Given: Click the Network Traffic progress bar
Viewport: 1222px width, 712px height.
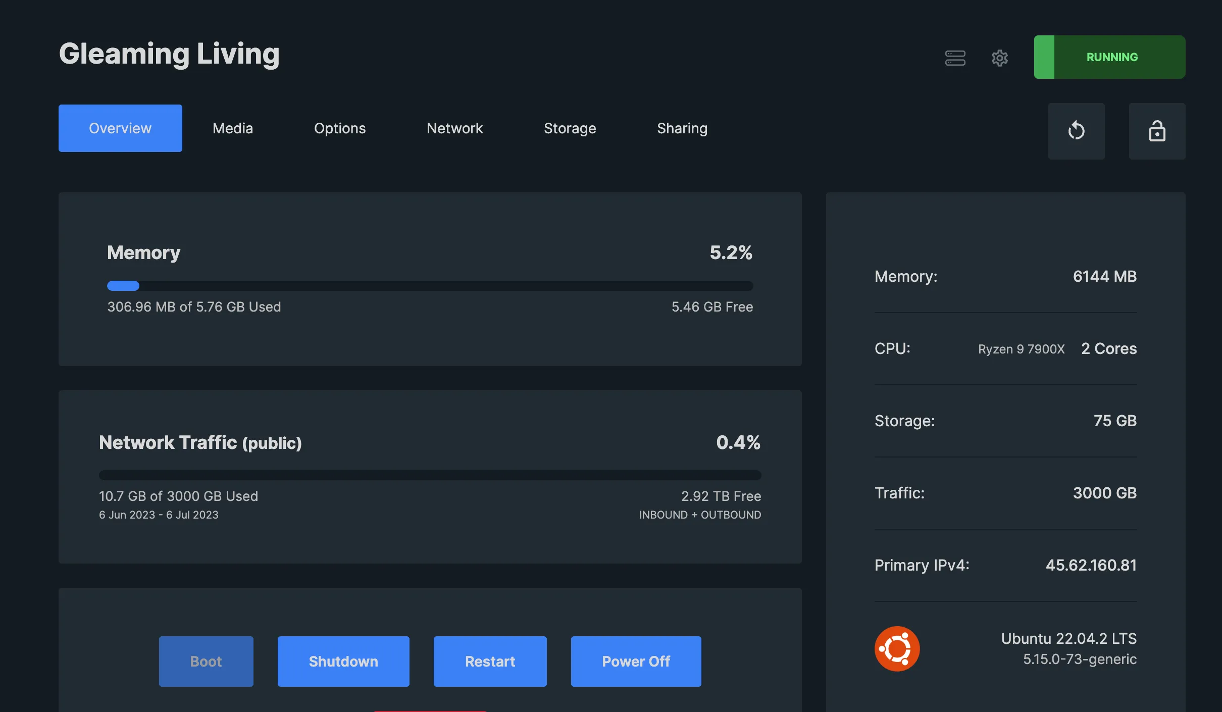Looking at the screenshot, I should 430,475.
